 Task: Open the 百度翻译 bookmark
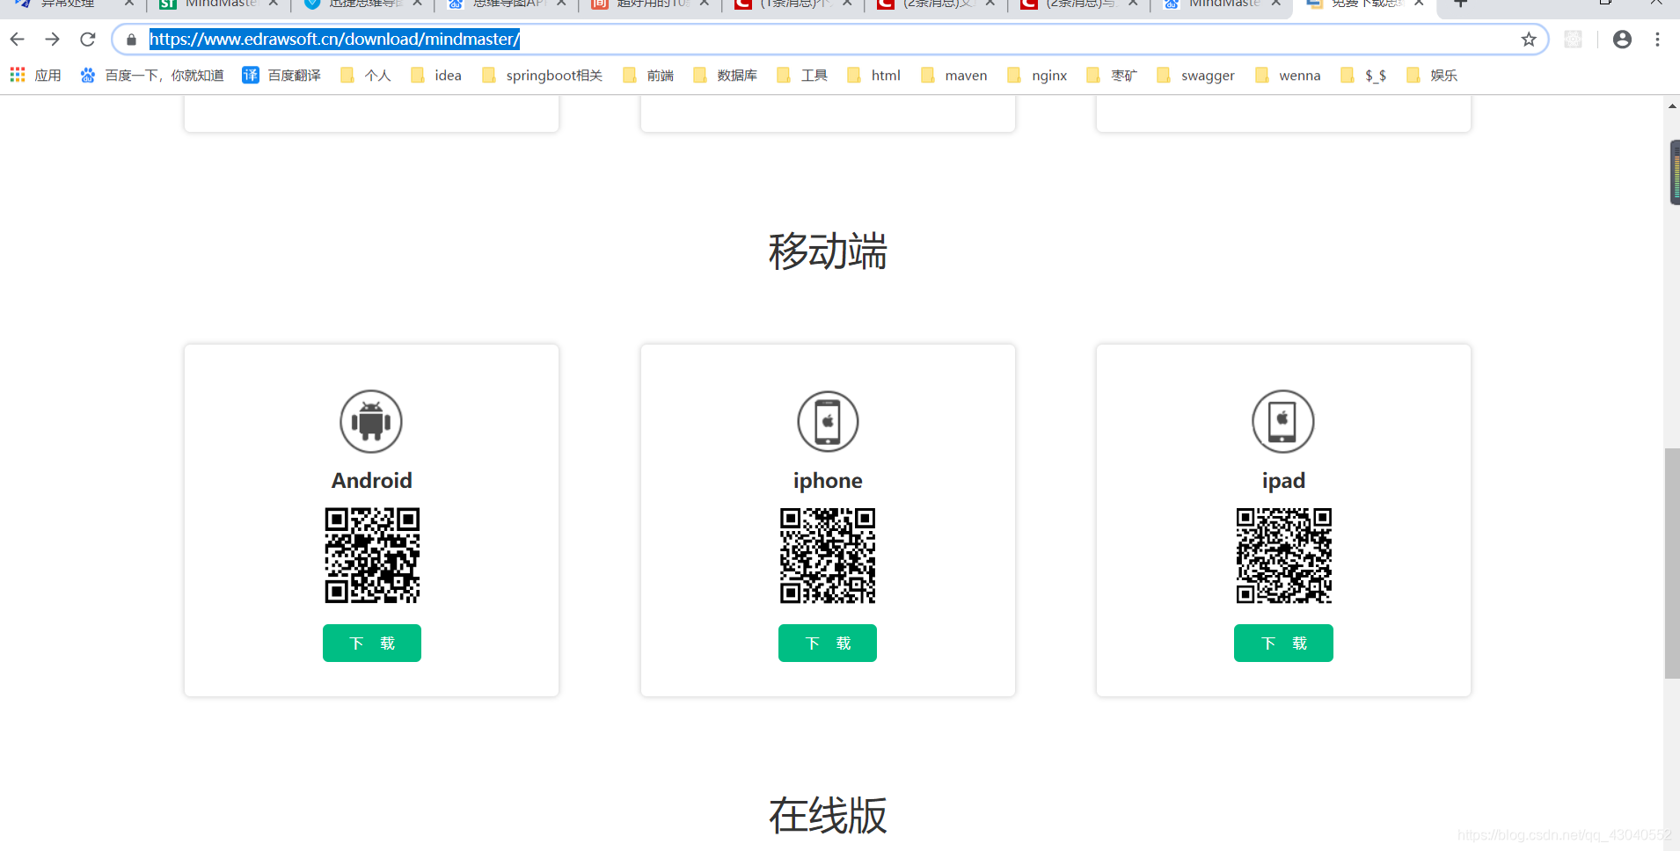coord(281,76)
